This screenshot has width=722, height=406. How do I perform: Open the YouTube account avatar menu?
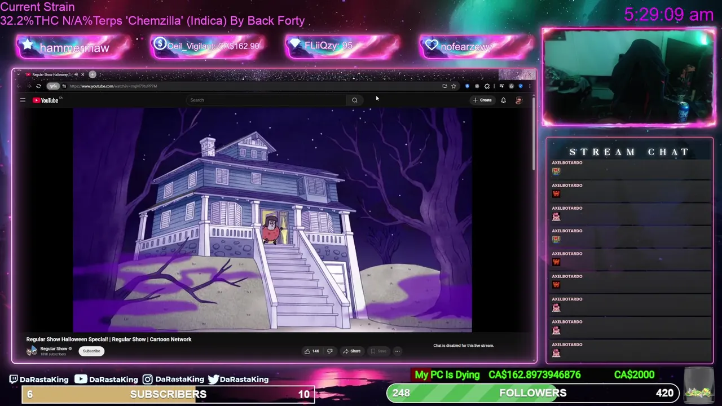tap(519, 100)
